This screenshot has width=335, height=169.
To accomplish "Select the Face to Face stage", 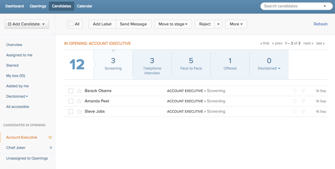I will 191,64.
